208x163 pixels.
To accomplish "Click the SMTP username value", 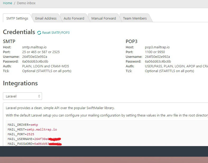I will coord(35,57).
